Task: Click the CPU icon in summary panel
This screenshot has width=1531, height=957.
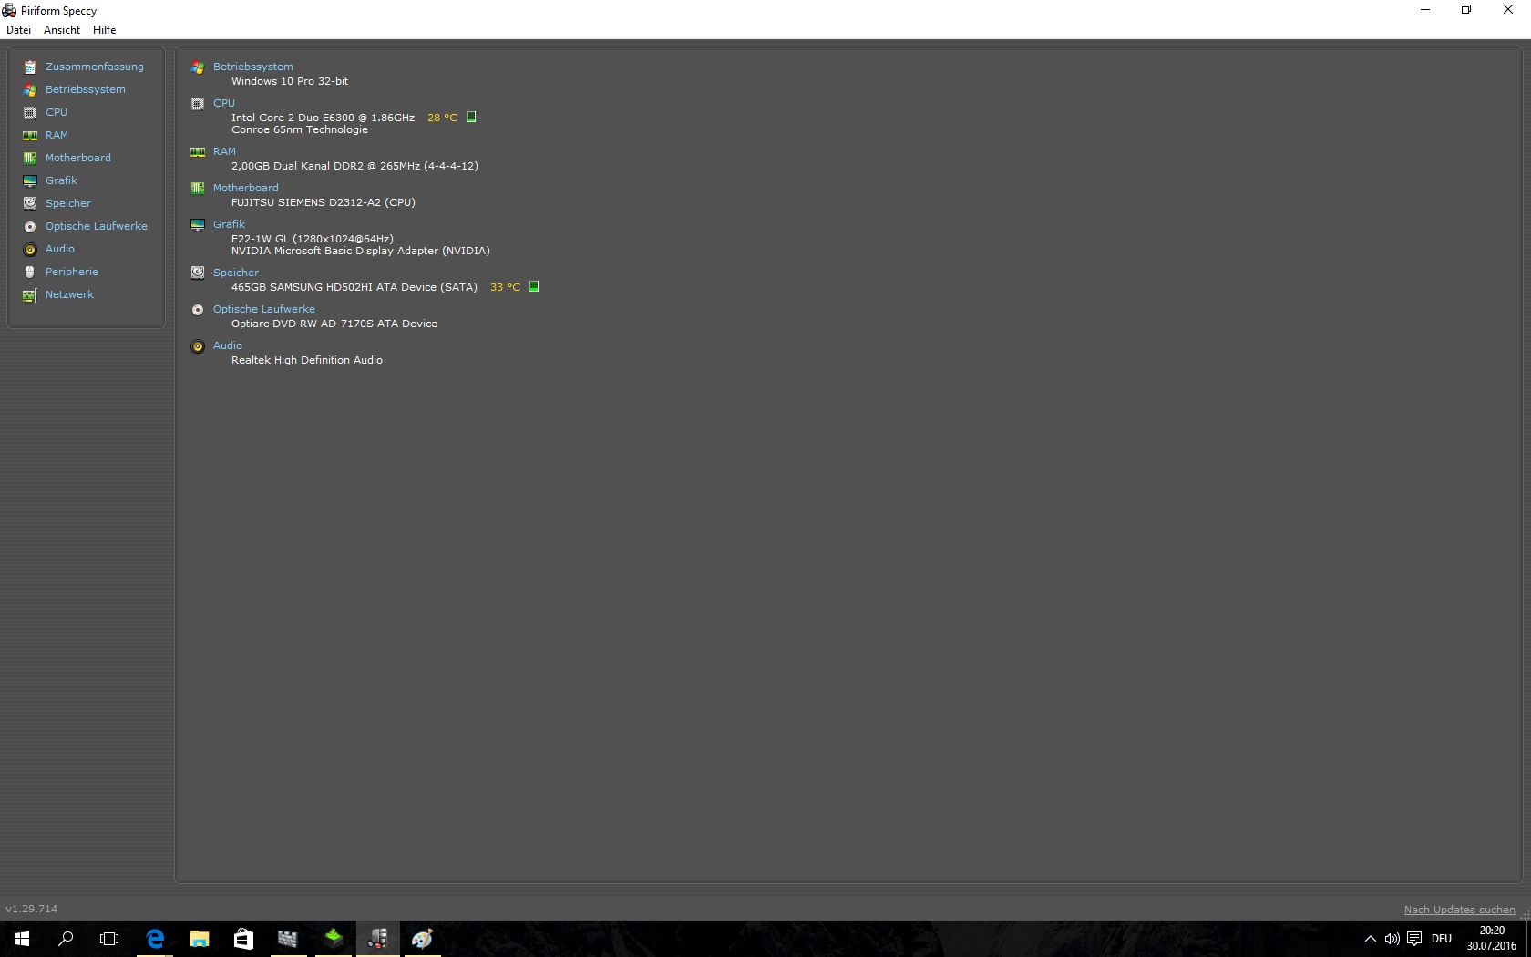Action: [198, 104]
